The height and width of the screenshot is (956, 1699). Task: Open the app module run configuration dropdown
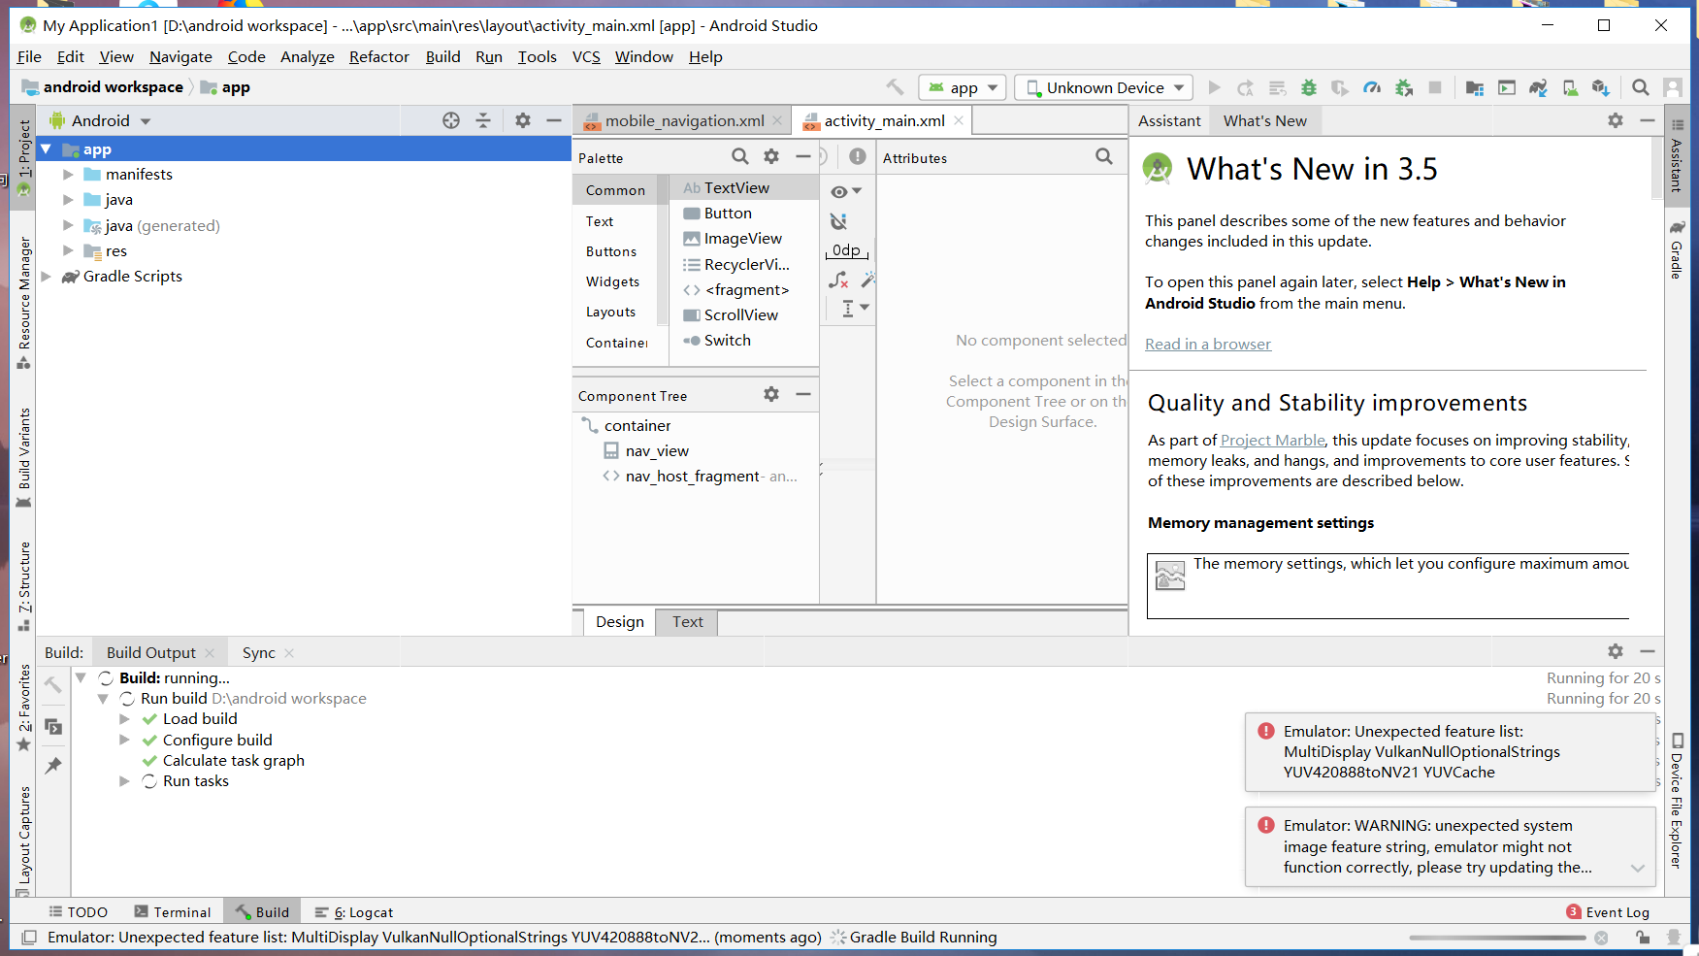click(x=962, y=87)
